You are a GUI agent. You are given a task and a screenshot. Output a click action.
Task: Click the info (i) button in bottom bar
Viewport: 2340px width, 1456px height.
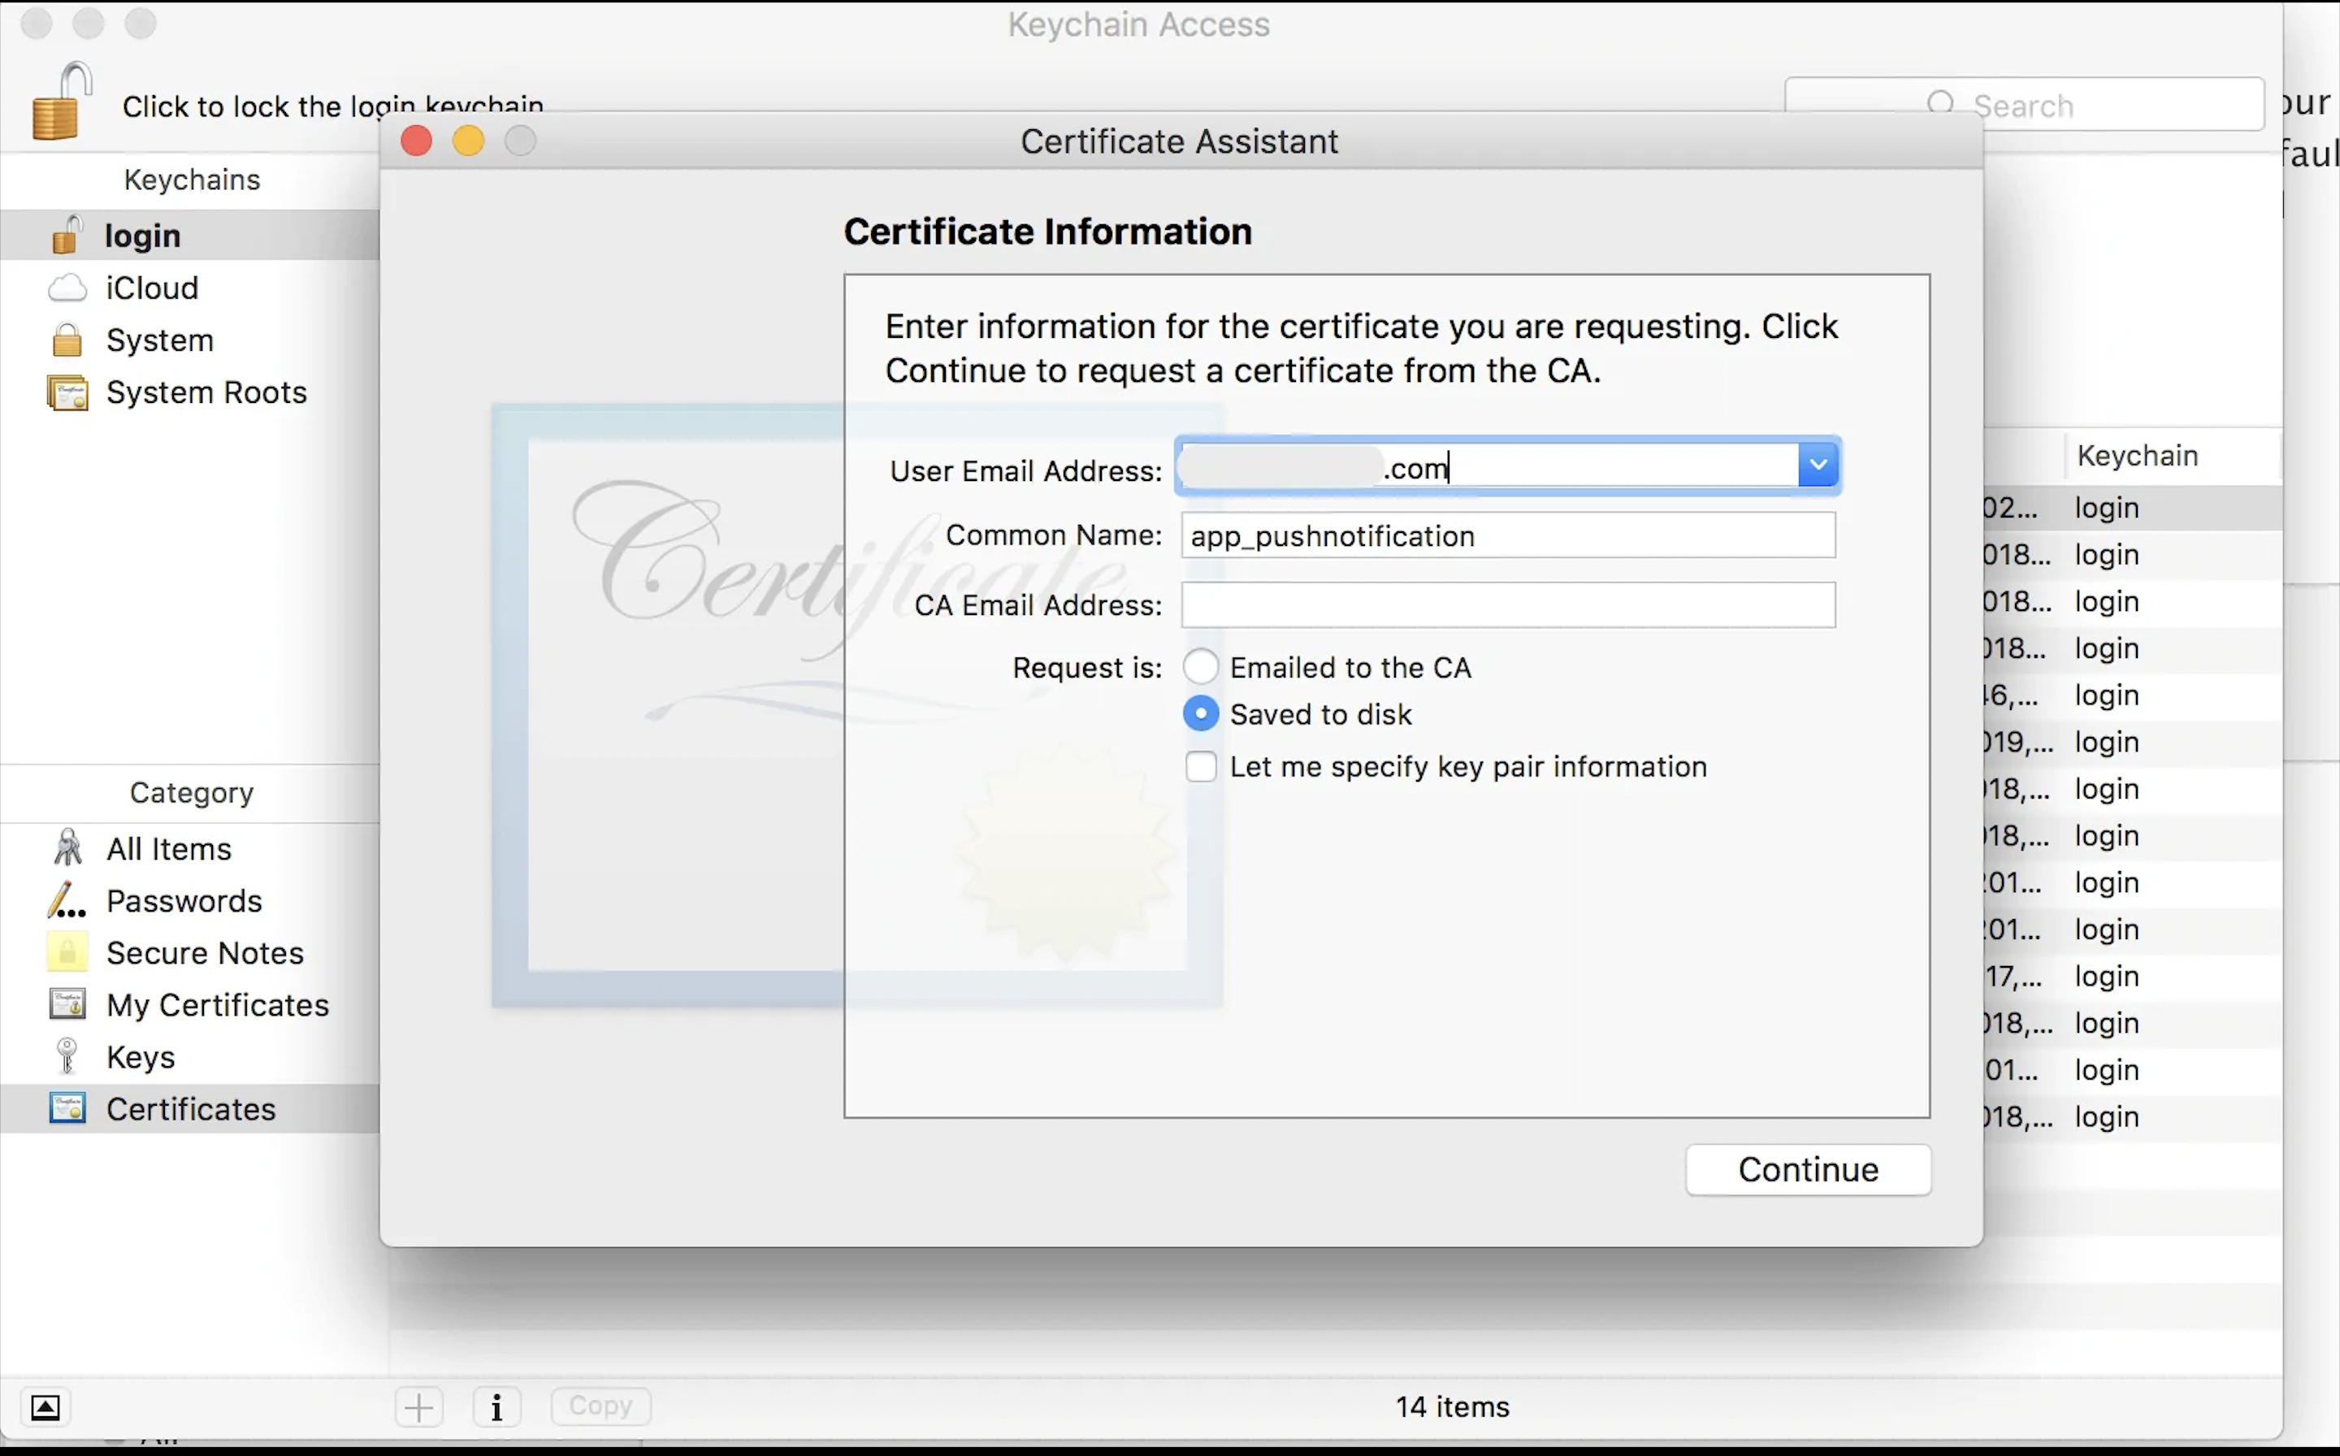[x=497, y=1407]
